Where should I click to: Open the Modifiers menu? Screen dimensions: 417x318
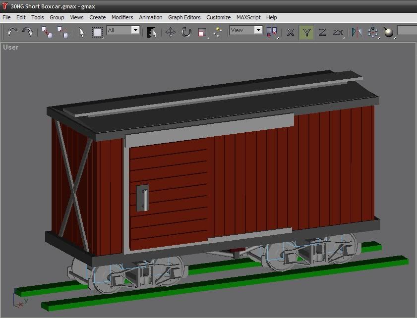click(x=122, y=17)
